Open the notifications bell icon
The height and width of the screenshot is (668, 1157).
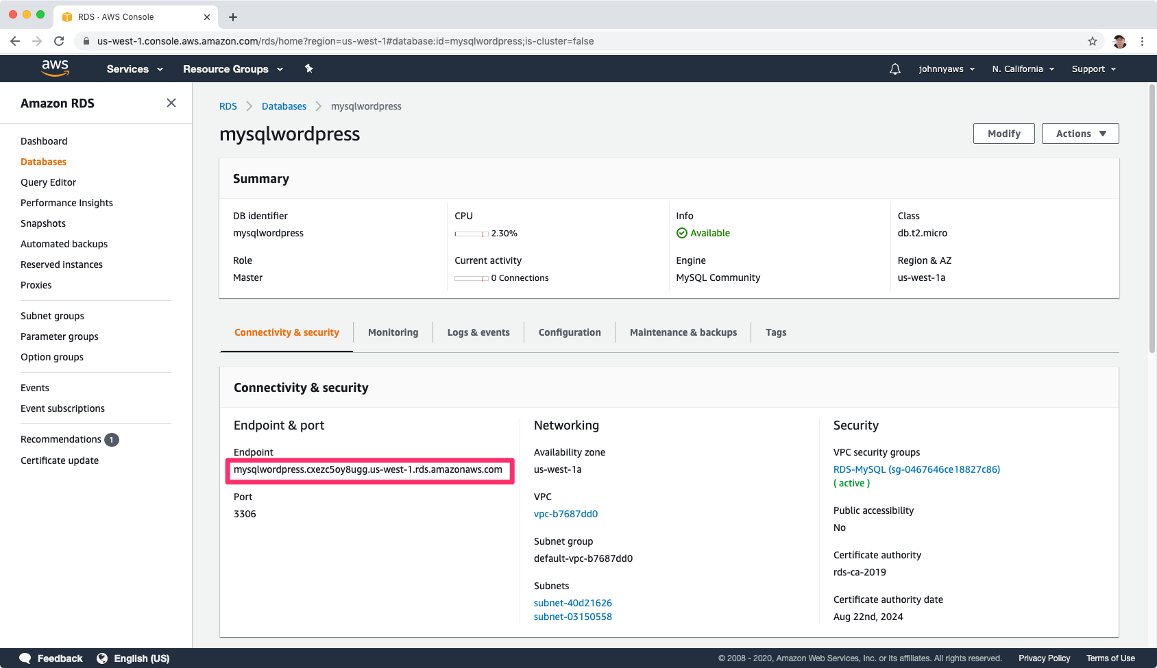(x=895, y=69)
